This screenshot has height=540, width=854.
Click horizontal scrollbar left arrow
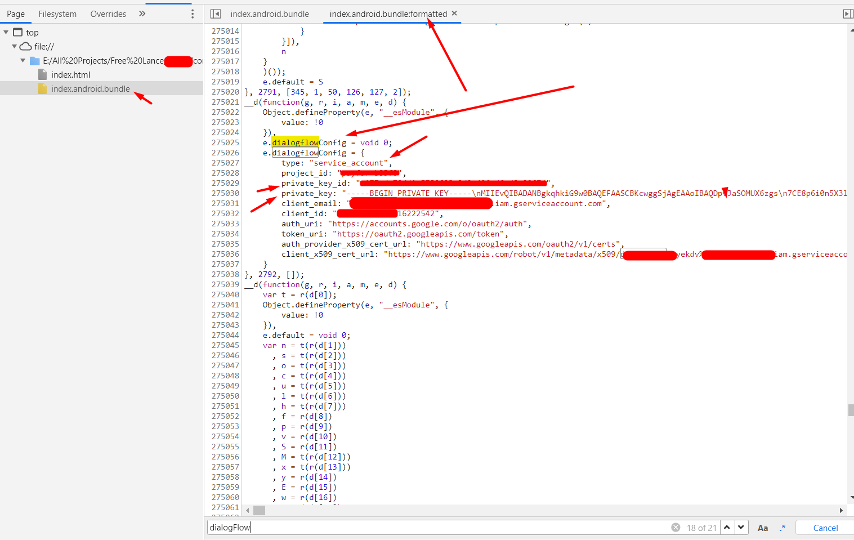click(x=248, y=510)
